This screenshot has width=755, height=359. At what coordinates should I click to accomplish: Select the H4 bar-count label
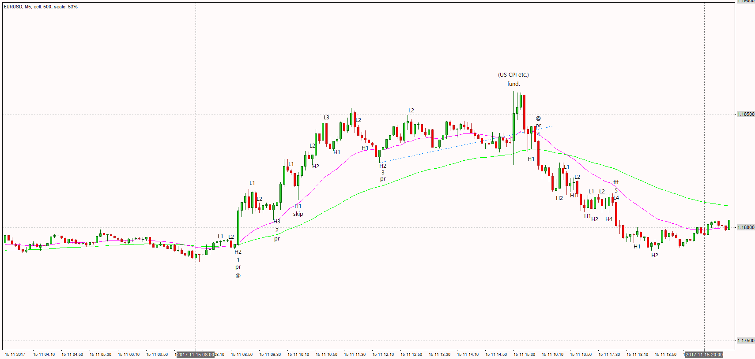tap(609, 219)
